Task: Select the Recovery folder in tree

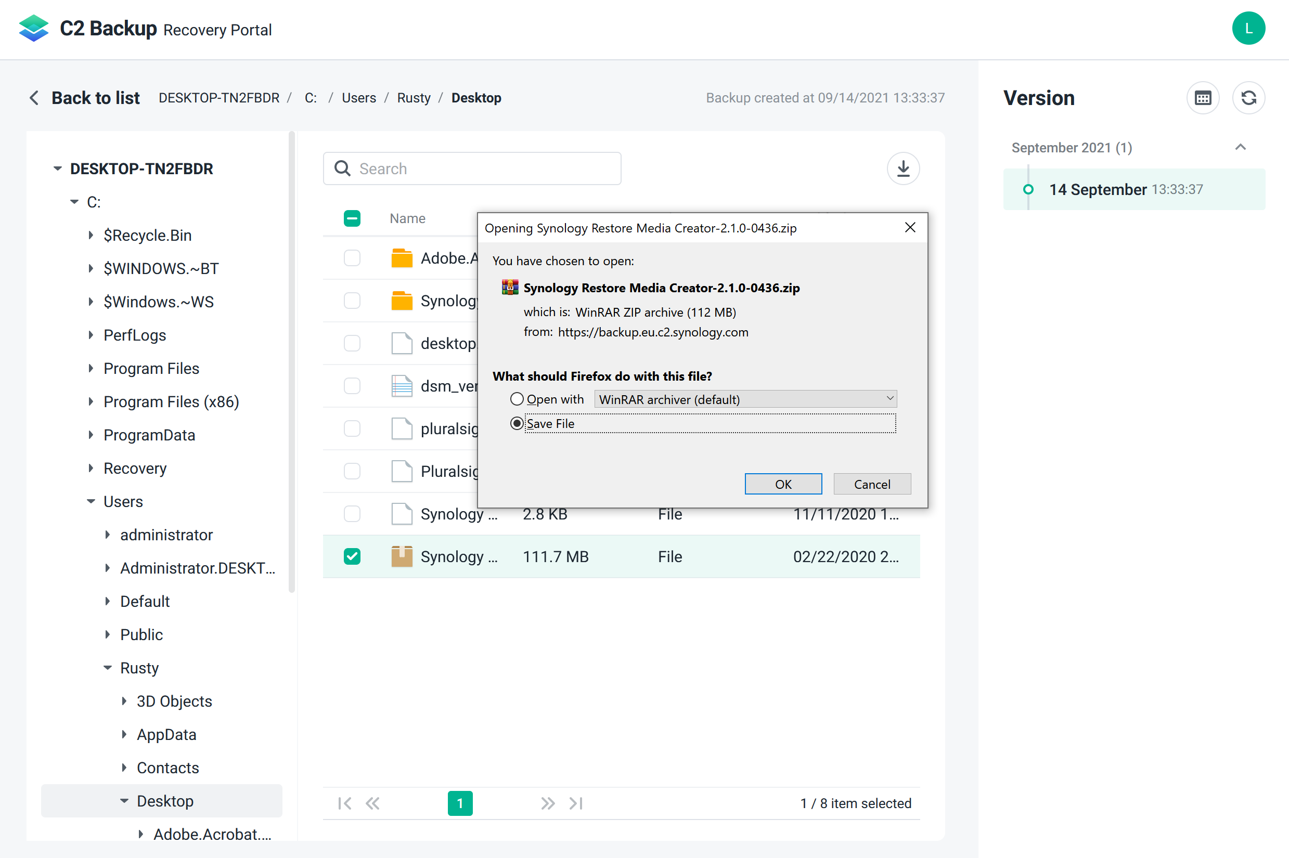Action: coord(135,469)
